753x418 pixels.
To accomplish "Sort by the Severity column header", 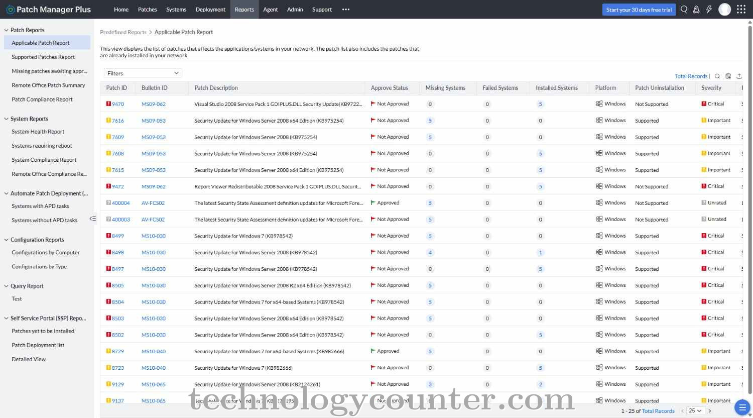I will pos(711,88).
